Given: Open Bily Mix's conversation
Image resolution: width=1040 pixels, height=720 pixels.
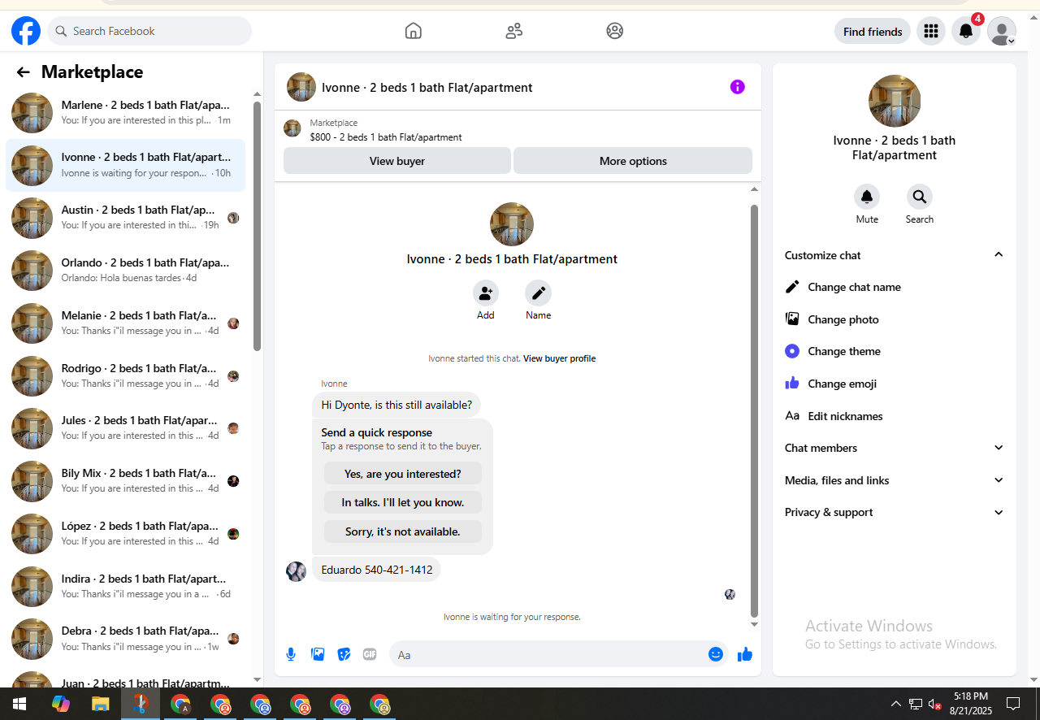Looking at the screenshot, I should pos(125,481).
